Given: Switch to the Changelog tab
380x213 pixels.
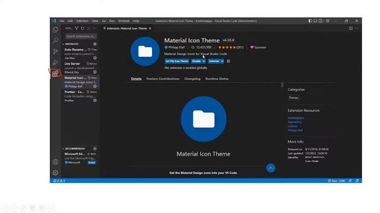Looking at the screenshot, I should (192, 79).
